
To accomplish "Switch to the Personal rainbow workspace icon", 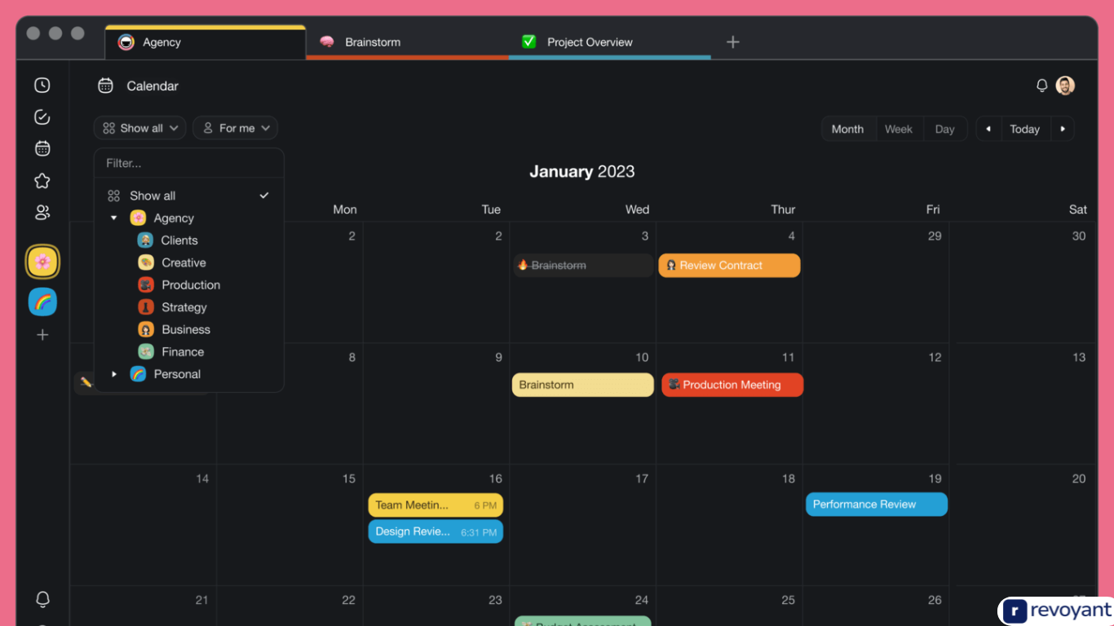I will pos(42,302).
